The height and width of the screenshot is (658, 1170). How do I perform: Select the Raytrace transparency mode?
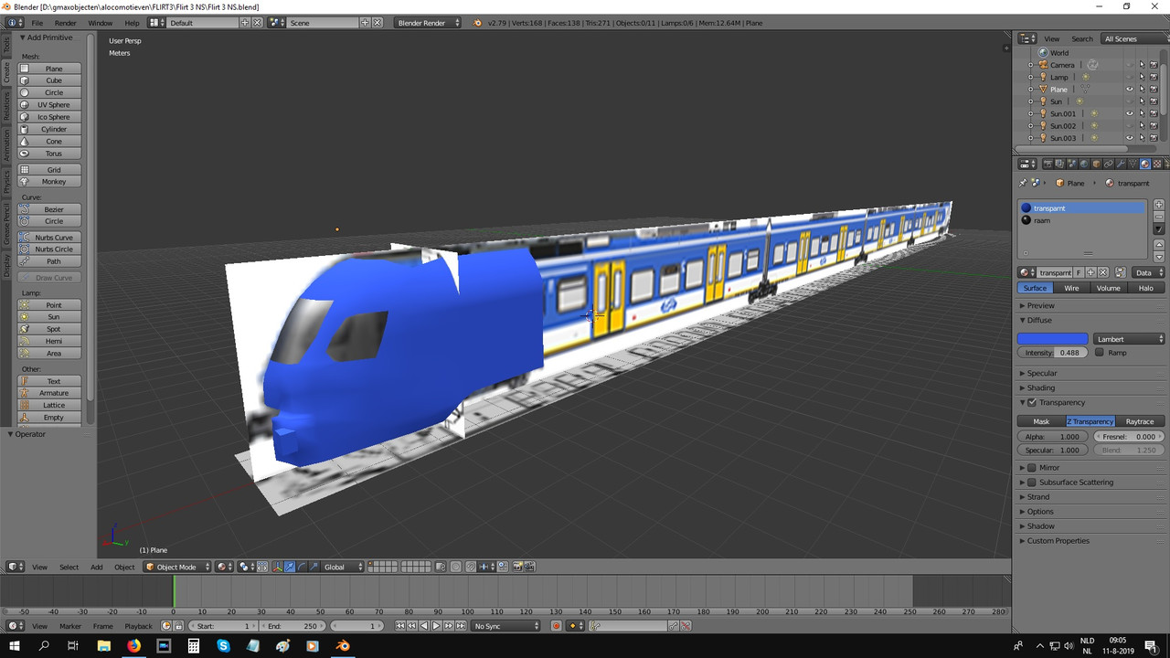click(x=1140, y=421)
